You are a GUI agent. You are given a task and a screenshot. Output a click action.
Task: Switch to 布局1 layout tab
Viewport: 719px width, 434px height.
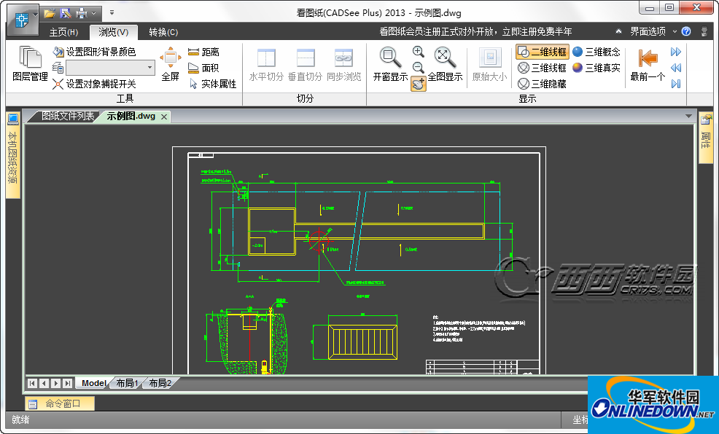pos(127,383)
